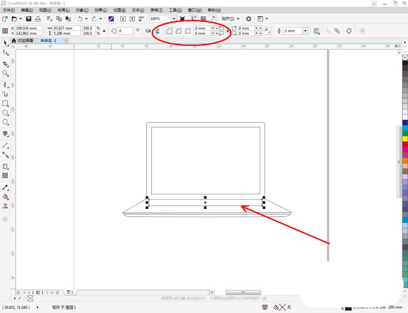Viewport: 408px width, 313px height.
Task: Click the Import icon
Action: tap(123, 19)
